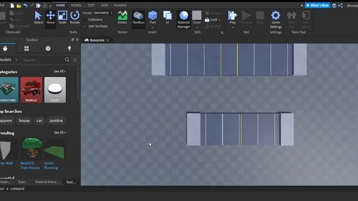This screenshot has height=201, width=358.
Task: Open the Vehicle category thumbnail
Action: pos(31,90)
